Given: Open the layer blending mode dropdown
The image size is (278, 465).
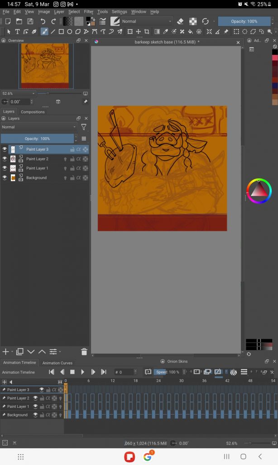Looking at the screenshot, I should tap(39, 127).
